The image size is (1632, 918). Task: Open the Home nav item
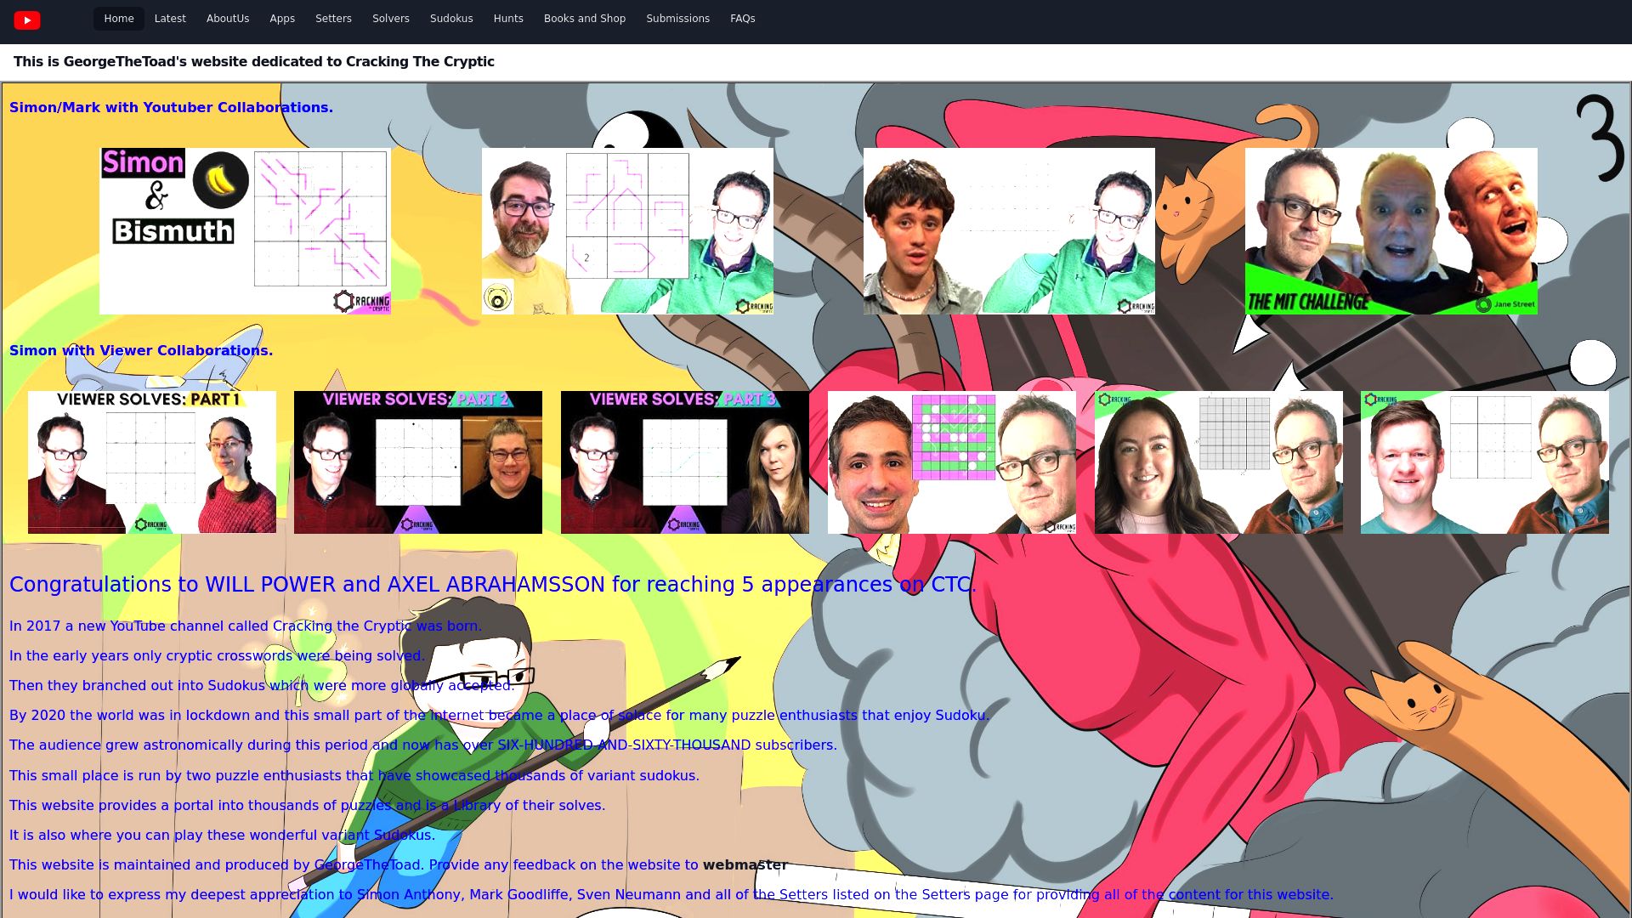(x=119, y=19)
